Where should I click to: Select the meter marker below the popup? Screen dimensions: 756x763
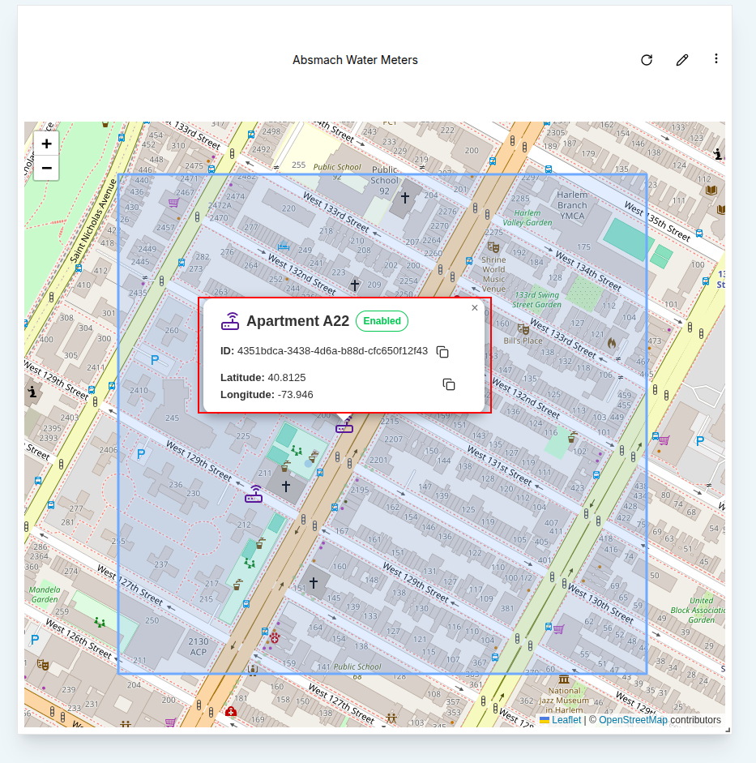pos(344,427)
